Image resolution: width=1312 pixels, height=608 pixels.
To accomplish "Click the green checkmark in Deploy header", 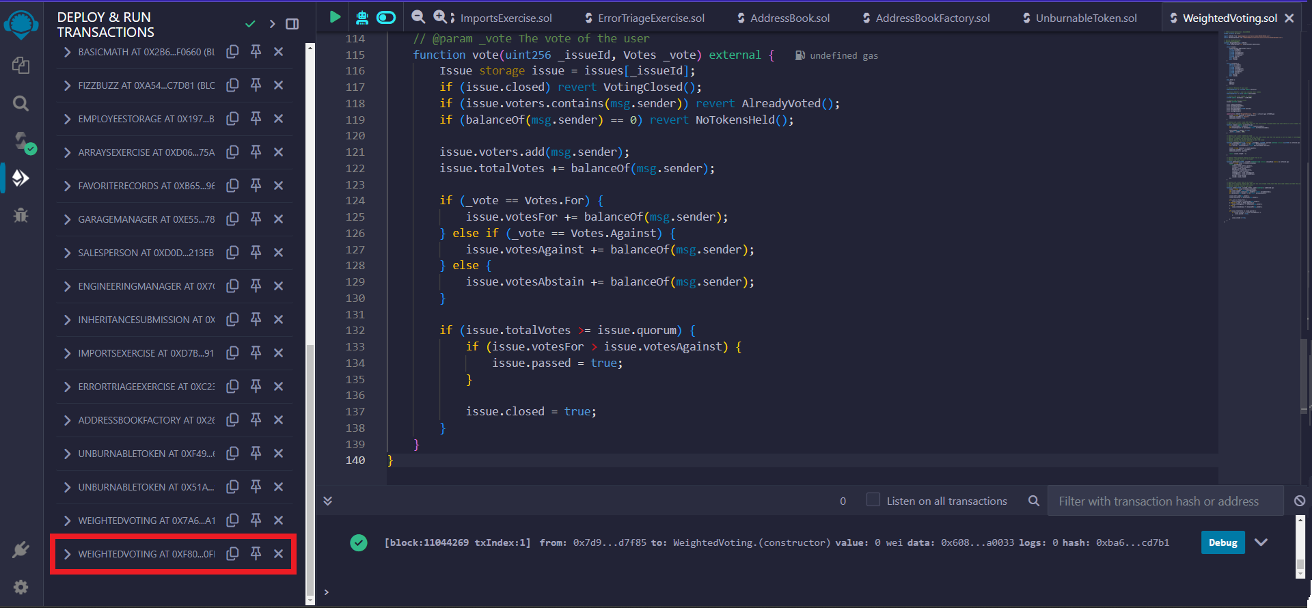I will [250, 24].
